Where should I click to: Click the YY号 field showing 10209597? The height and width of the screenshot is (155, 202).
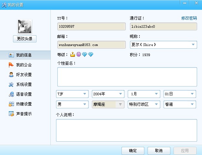[x=92, y=26]
